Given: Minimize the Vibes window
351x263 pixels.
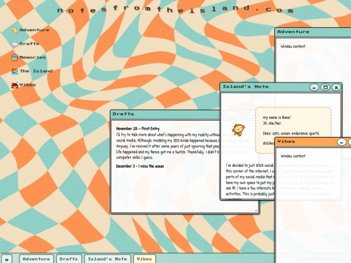Looking at the screenshot, I should click(341, 142).
